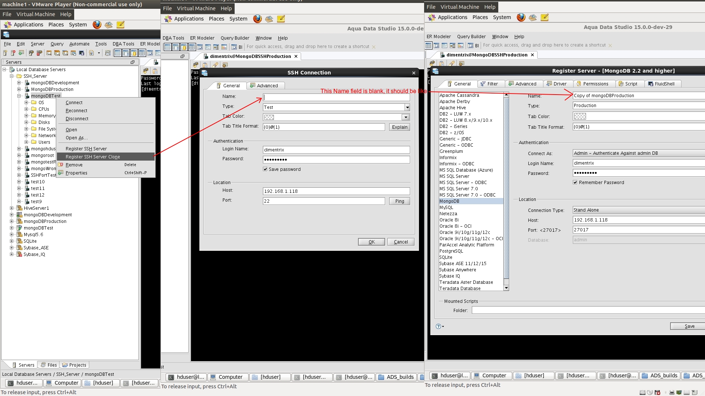Open the Type dropdown in SSH Connection dialog
This screenshot has width=705, height=396.
click(407, 107)
